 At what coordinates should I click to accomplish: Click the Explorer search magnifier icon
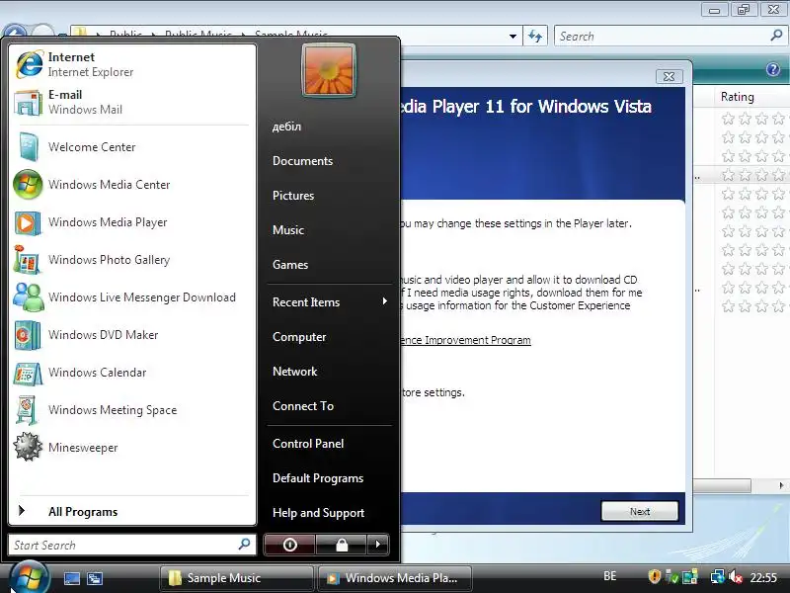(x=776, y=36)
